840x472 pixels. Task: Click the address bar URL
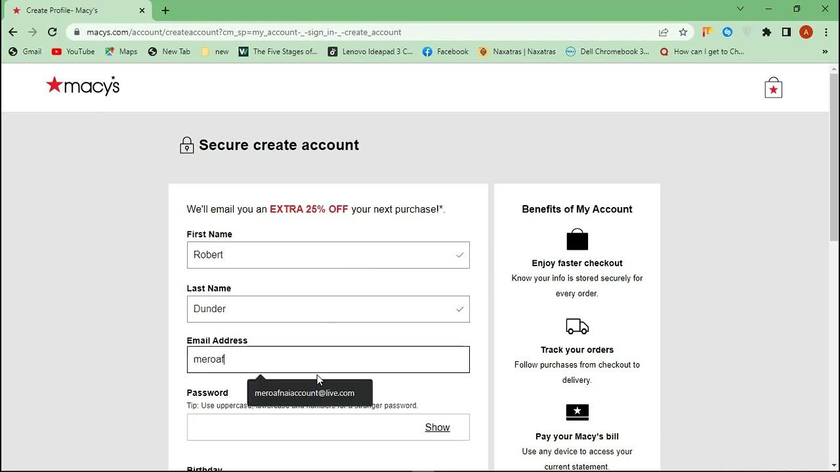pos(243,32)
